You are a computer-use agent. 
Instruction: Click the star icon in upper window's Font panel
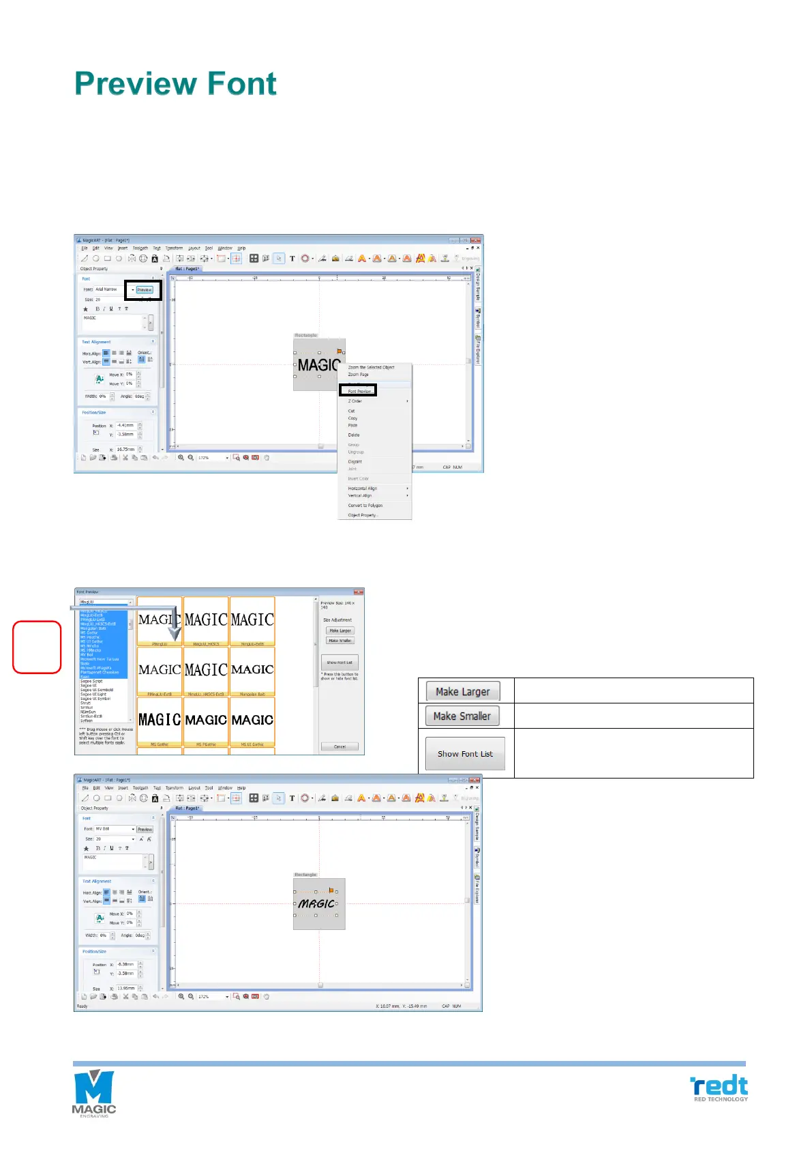tap(86, 309)
